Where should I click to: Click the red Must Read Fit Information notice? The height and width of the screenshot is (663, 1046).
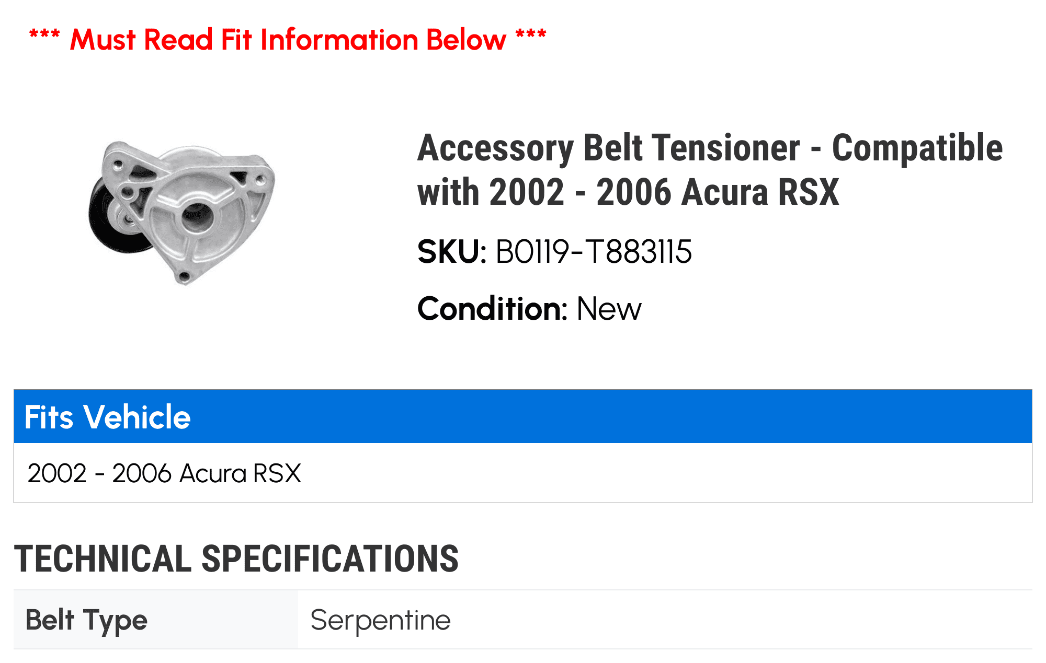[288, 40]
